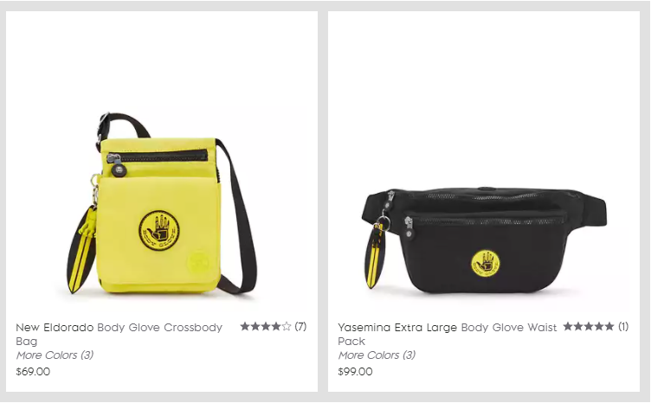Viewport: 651px width, 403px height.
Task: Click the empty fifth star of crossbody rating
Action: (287, 327)
